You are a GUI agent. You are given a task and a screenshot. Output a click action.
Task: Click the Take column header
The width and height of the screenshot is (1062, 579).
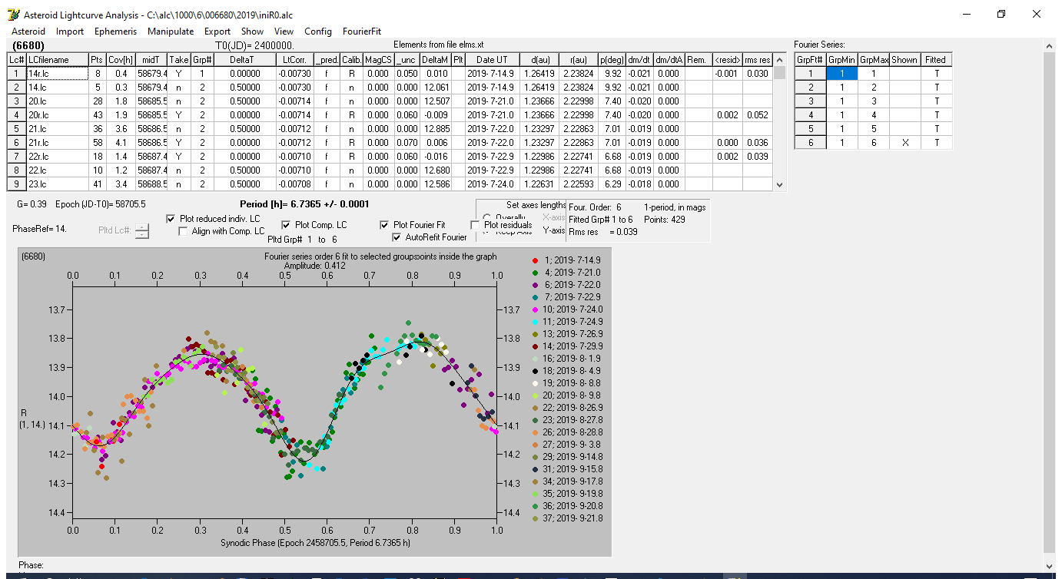pos(178,60)
